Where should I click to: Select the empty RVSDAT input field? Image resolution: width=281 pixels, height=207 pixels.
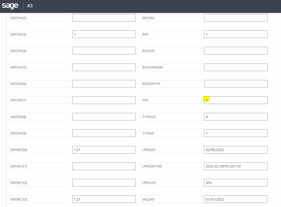click(235, 50)
